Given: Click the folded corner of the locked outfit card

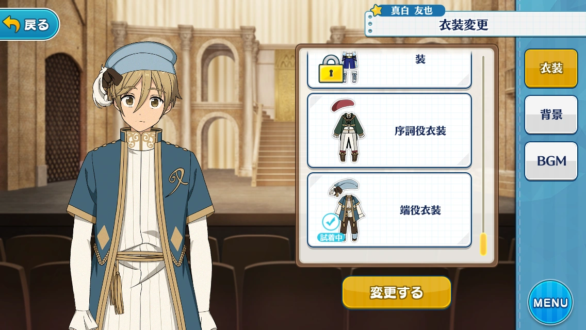Looking at the screenshot, I should (463, 80).
